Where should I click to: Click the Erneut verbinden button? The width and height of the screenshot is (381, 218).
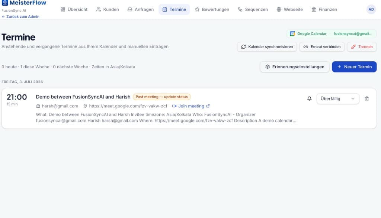point(322,47)
